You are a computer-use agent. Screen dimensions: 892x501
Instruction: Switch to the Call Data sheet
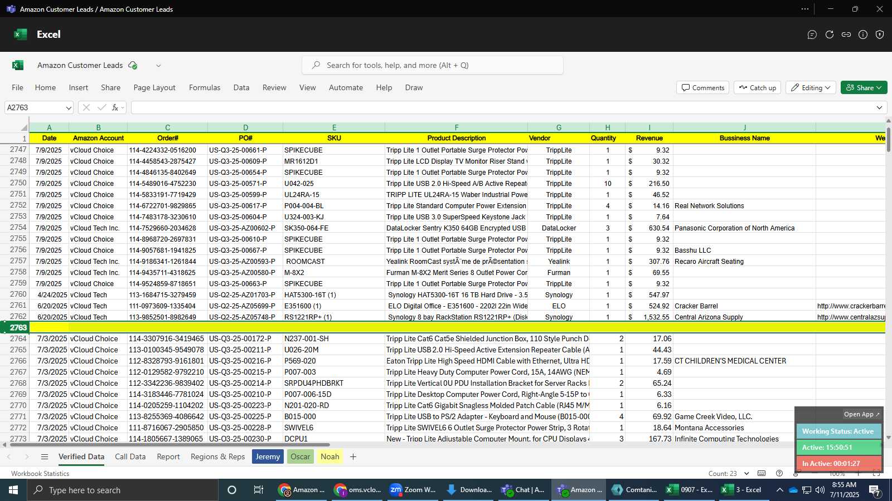pos(130,456)
